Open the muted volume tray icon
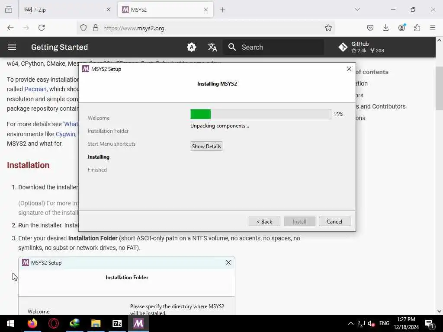The width and height of the screenshot is (443, 332). pyautogui.click(x=372, y=323)
